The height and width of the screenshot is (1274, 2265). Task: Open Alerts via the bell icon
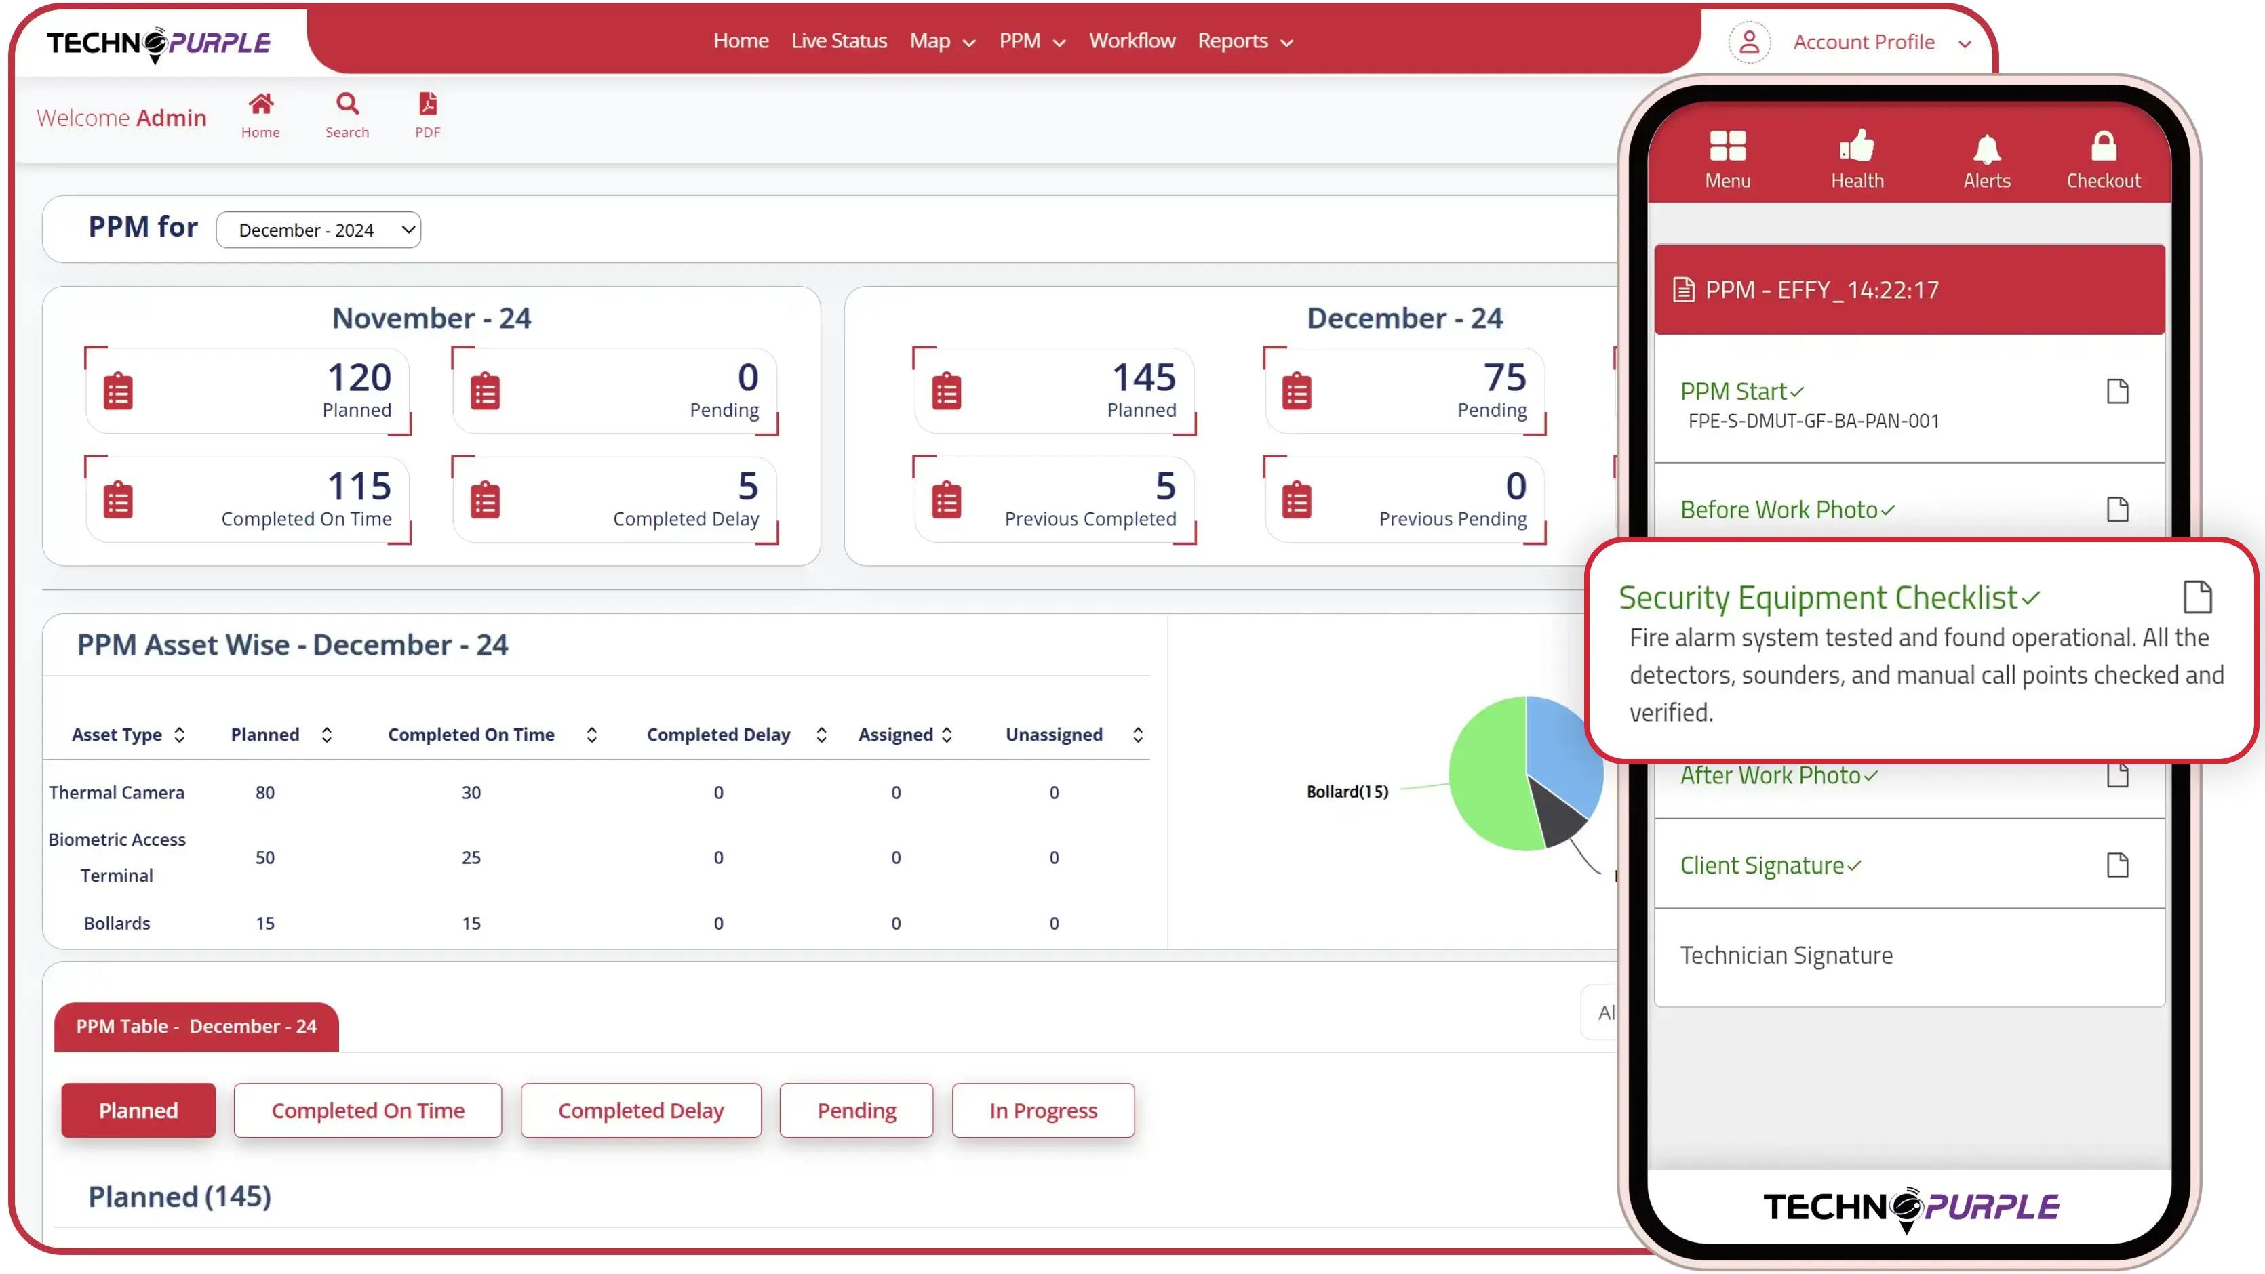pos(1986,148)
